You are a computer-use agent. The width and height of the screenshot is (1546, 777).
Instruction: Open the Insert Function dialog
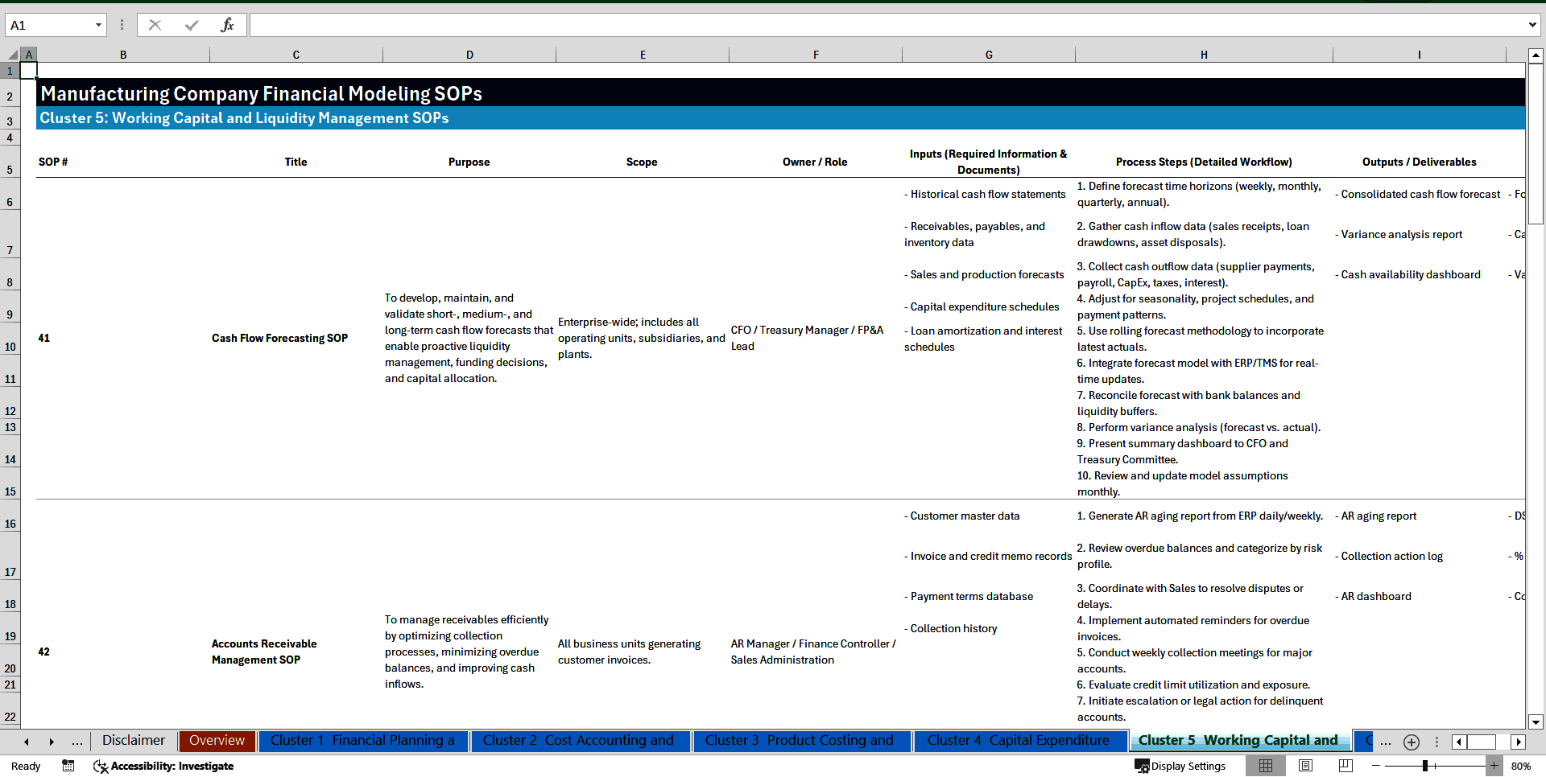228,25
